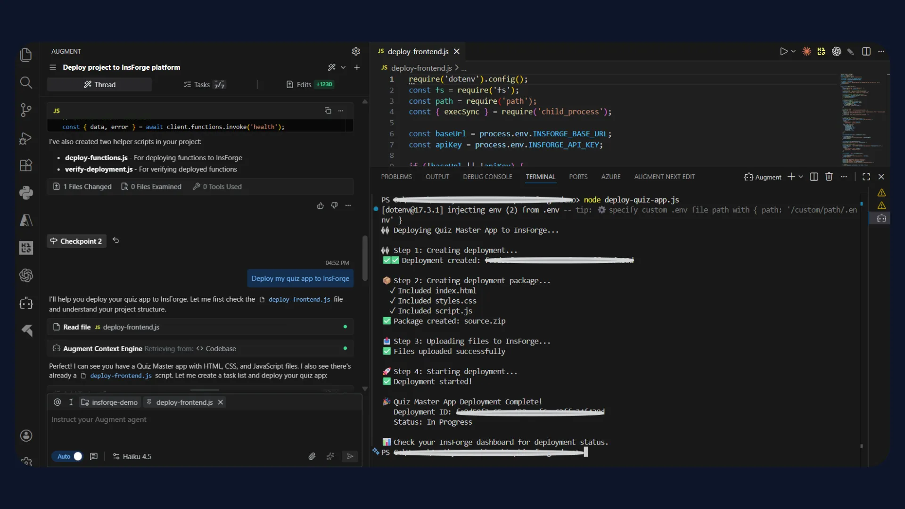The height and width of the screenshot is (509, 905).
Task: Toggle Auto mode in the agent input bar
Action: 68,456
